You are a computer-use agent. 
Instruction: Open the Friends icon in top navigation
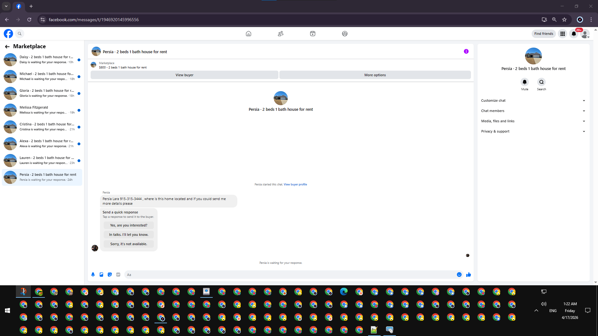281,34
